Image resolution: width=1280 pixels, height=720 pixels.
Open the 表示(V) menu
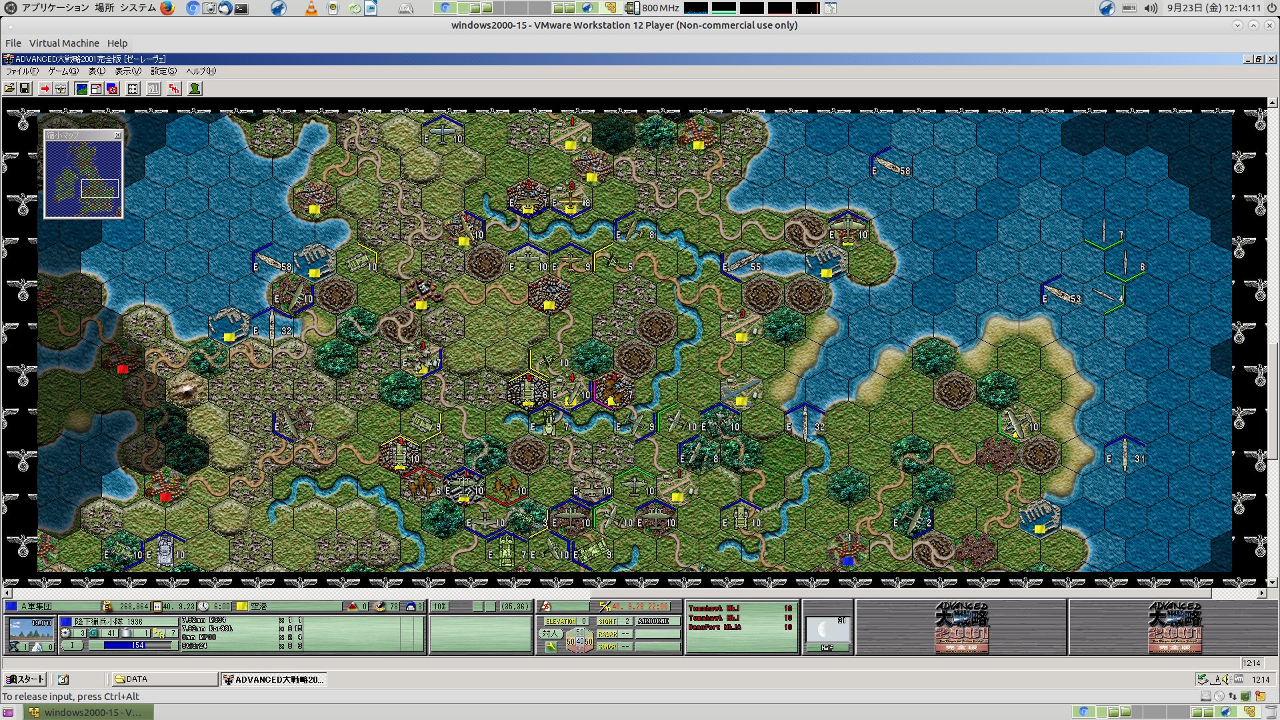128,71
